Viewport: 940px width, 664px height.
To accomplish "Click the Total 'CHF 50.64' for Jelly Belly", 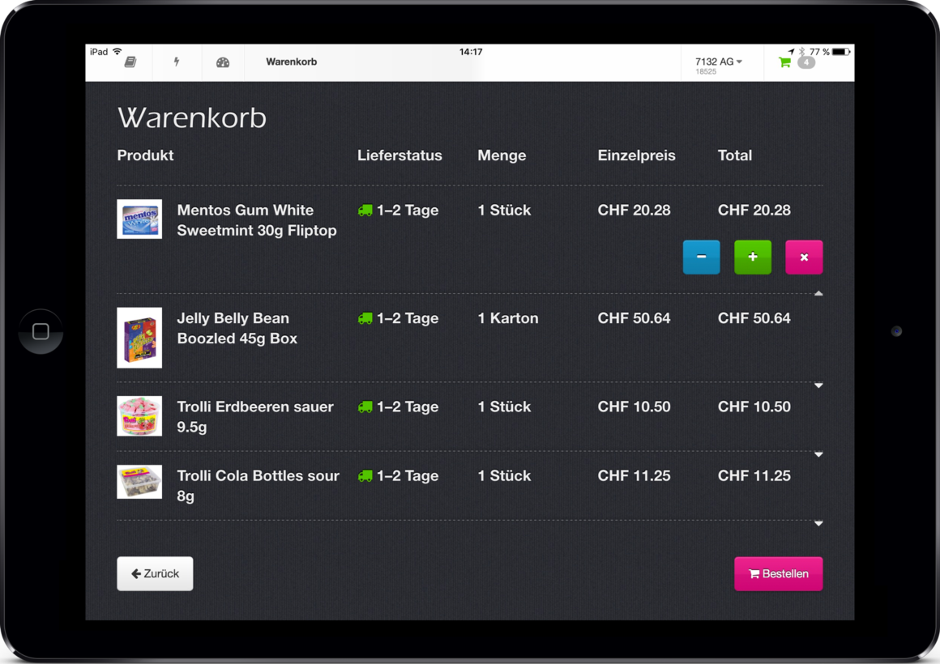I will coord(754,318).
